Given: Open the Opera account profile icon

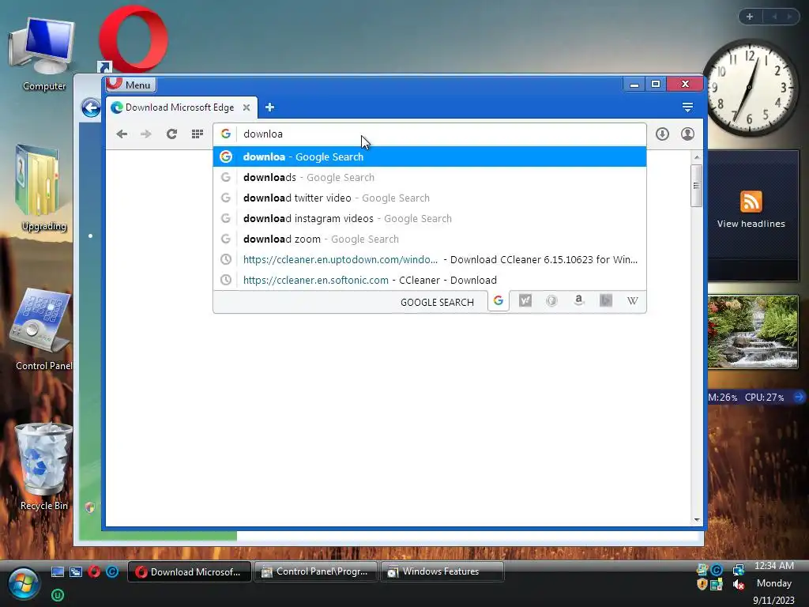Looking at the screenshot, I should tap(687, 134).
